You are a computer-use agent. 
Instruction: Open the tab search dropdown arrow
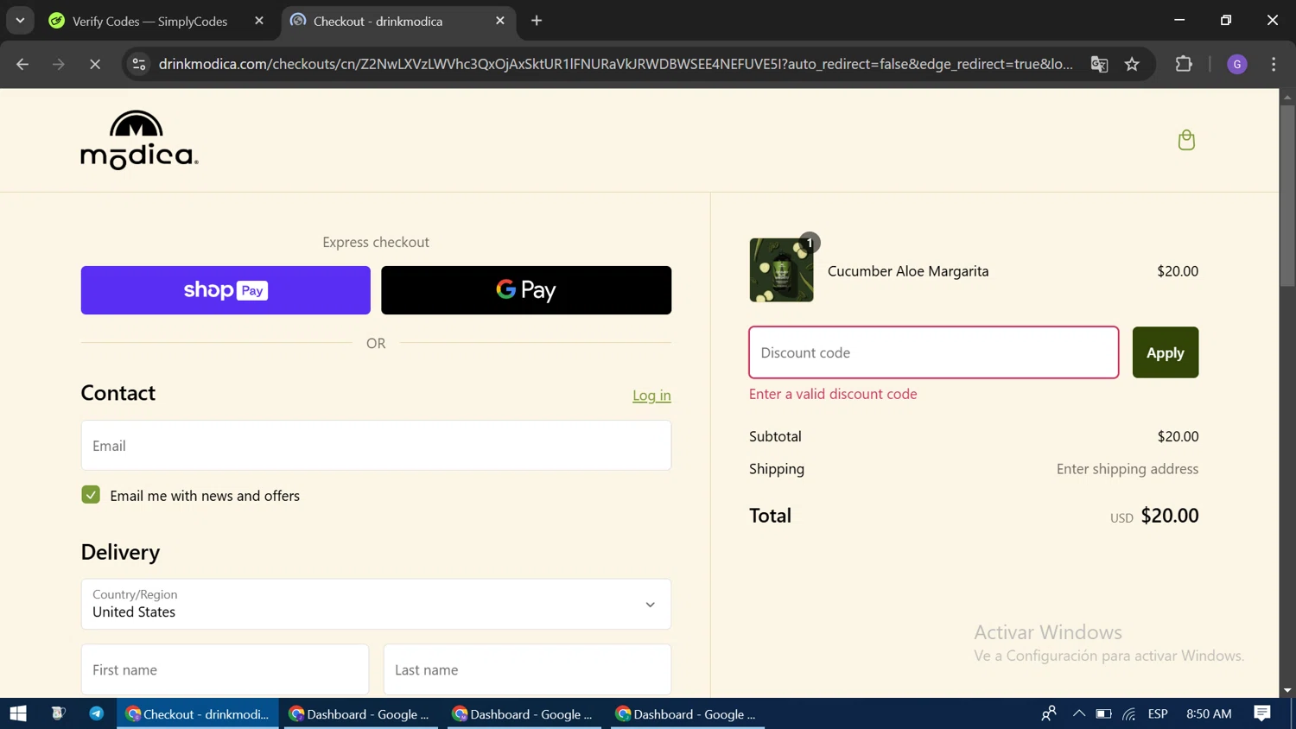(20, 21)
